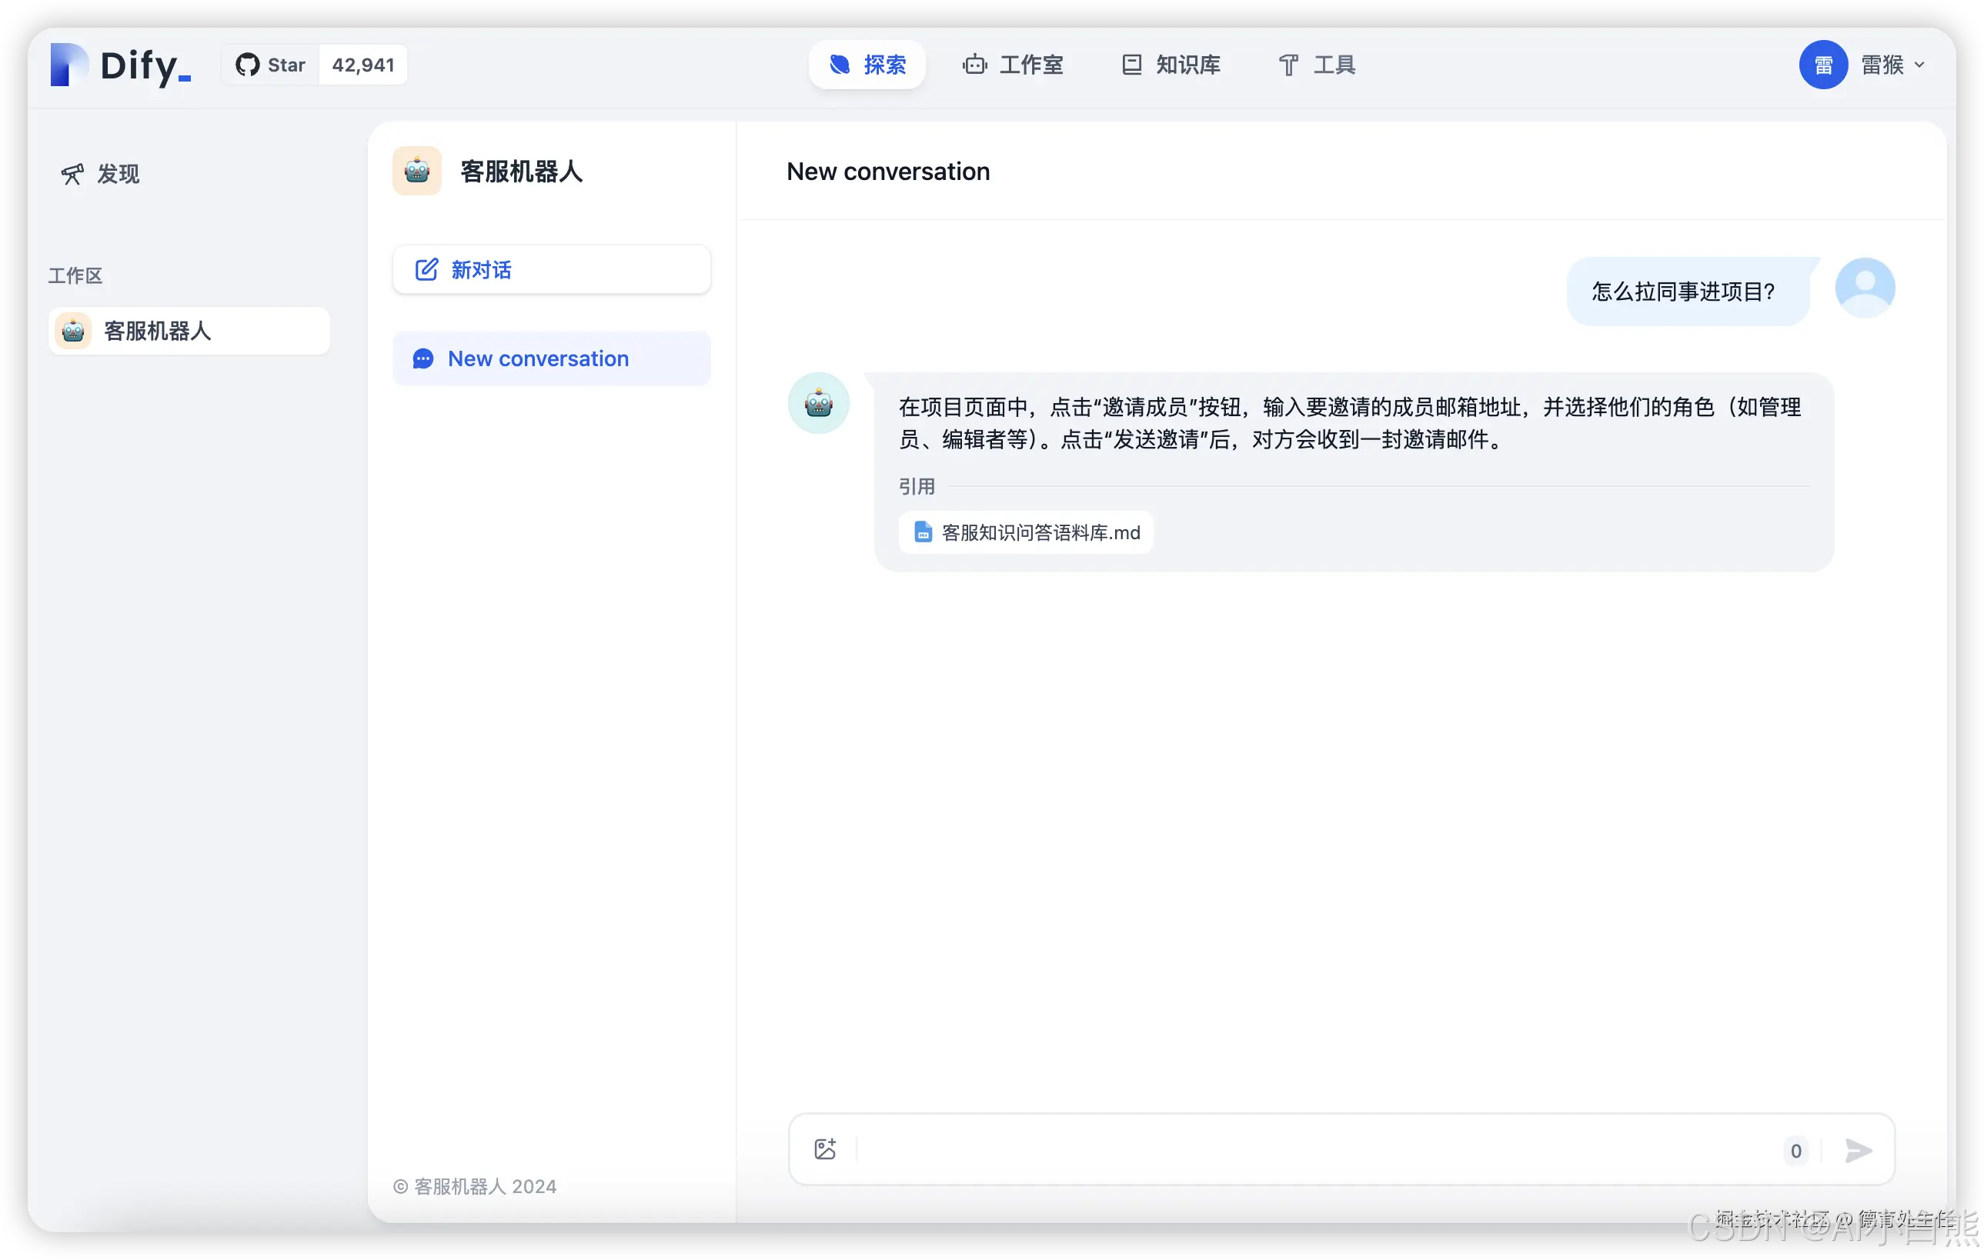
Task: Click the robot app icon in panel header
Action: (x=417, y=172)
